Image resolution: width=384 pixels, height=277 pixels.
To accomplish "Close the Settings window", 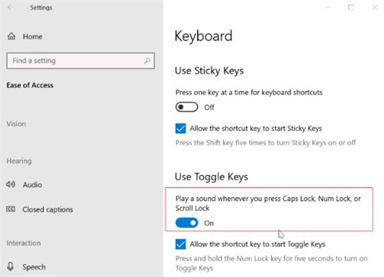I will coord(375,8).
